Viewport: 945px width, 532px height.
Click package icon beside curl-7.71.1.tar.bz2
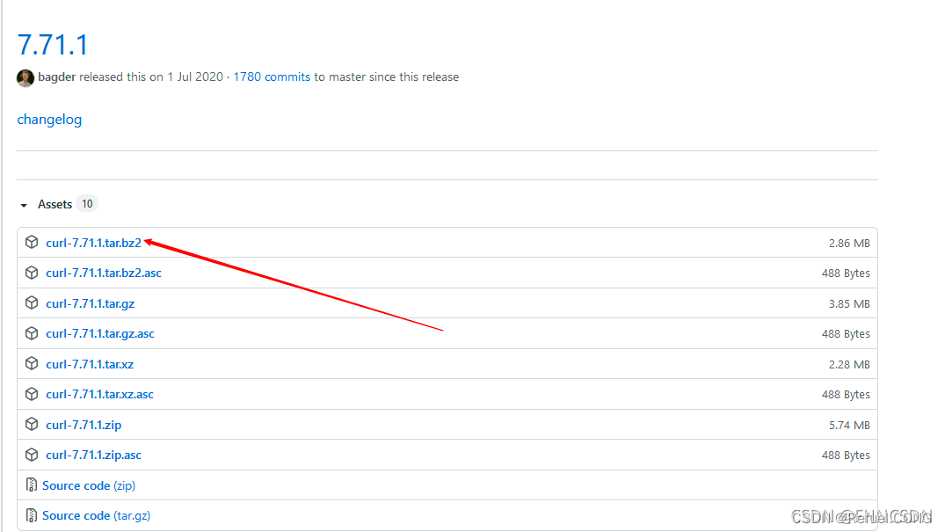pos(32,242)
